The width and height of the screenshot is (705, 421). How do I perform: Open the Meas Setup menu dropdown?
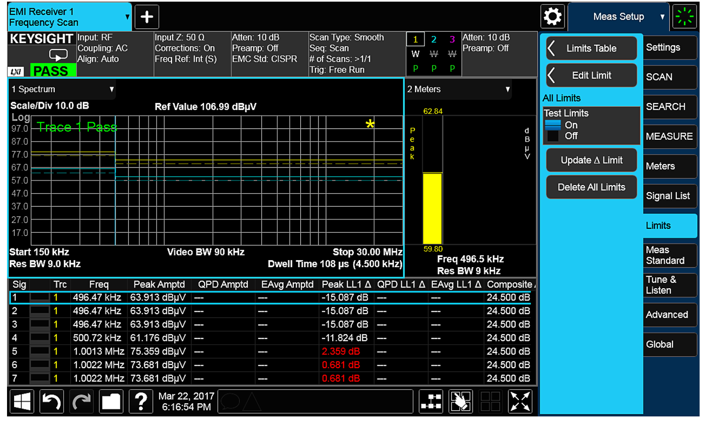coord(619,17)
